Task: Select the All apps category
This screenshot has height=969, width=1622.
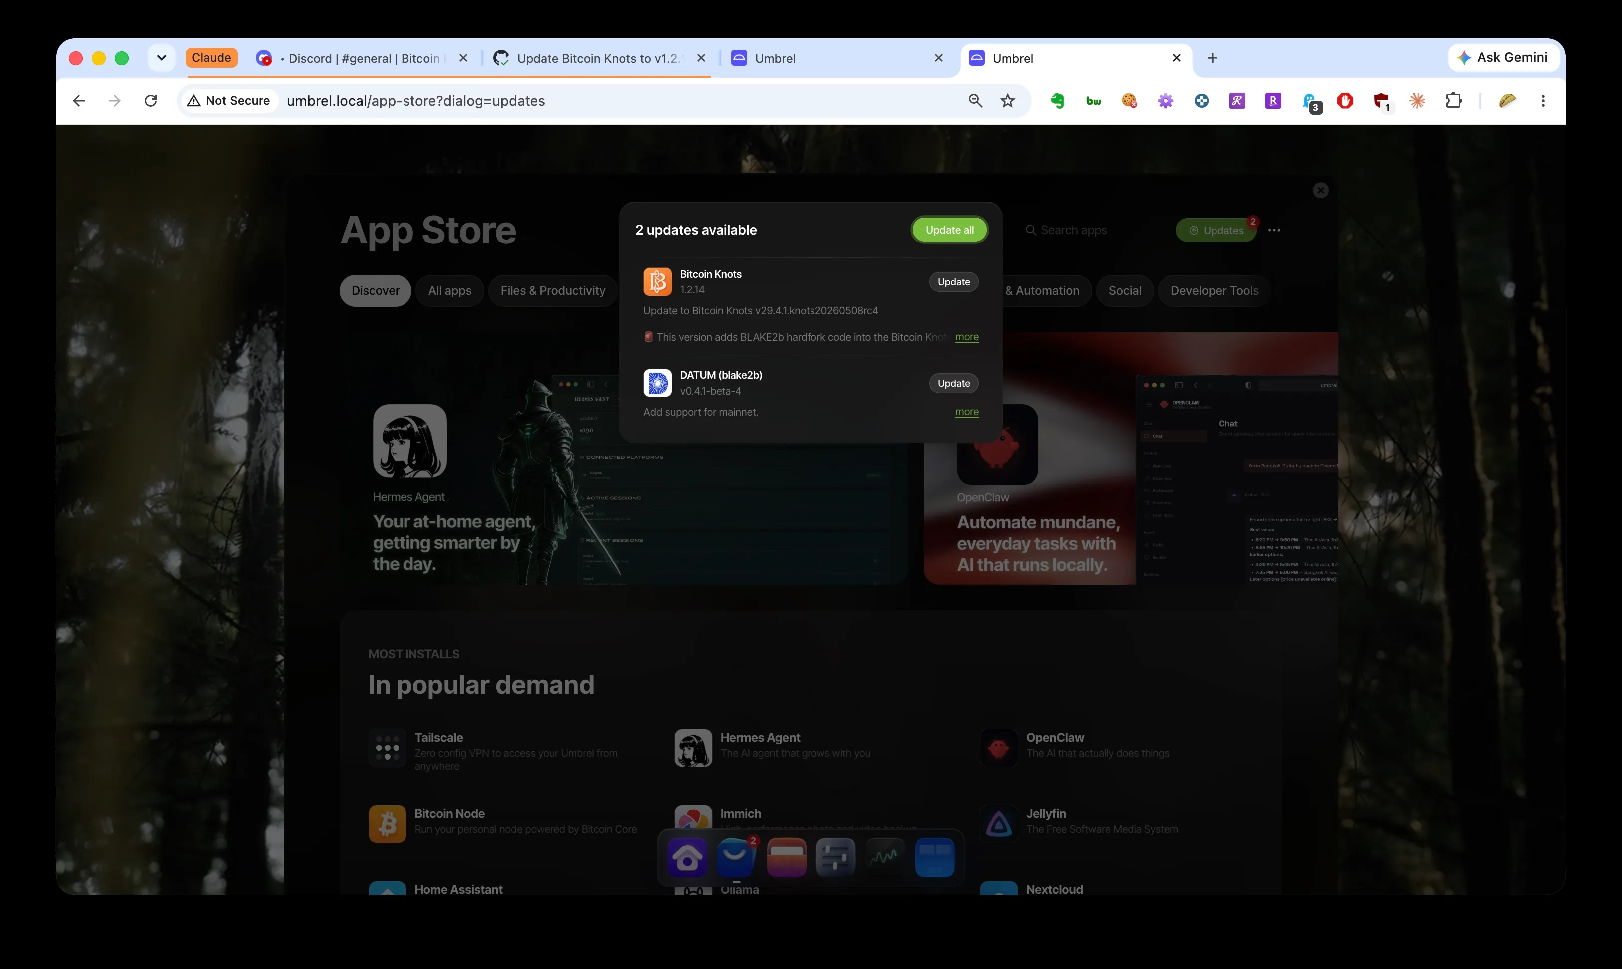Action: pos(449,290)
